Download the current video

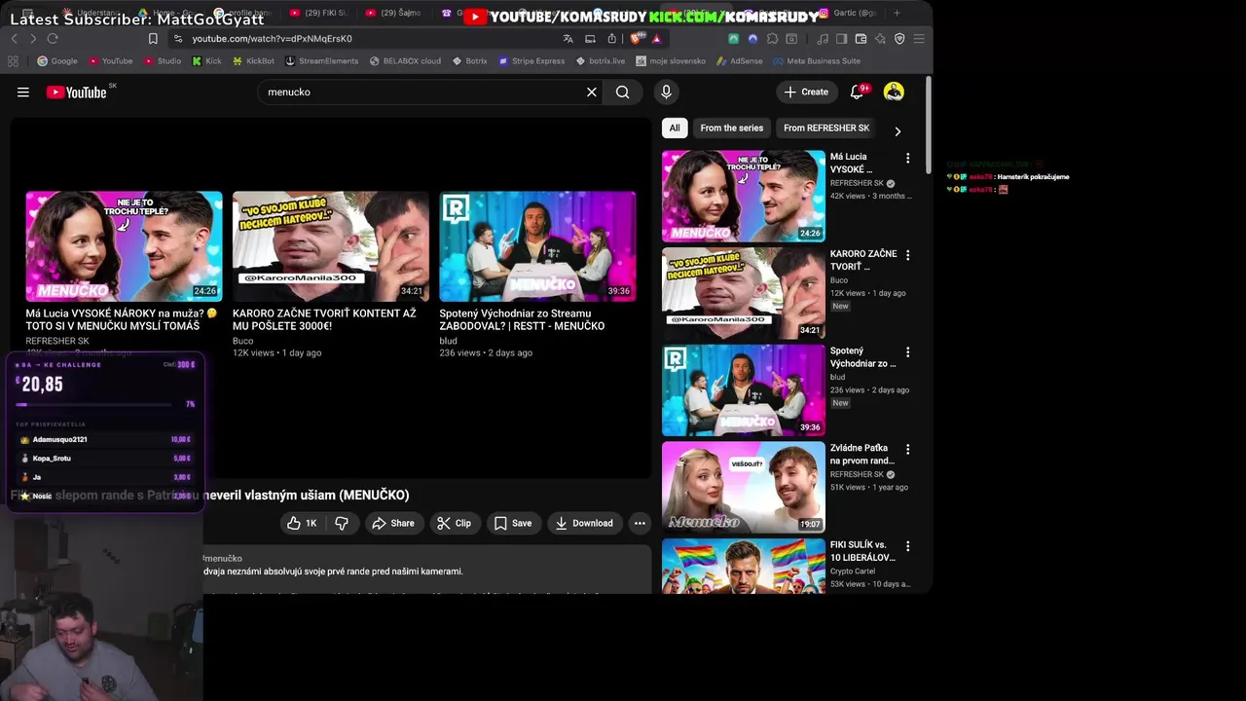coord(584,524)
